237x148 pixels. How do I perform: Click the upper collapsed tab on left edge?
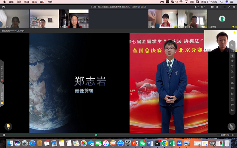tap(2, 71)
